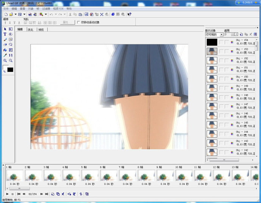
Task: Select the Eraser tool
Action: click(5, 45)
